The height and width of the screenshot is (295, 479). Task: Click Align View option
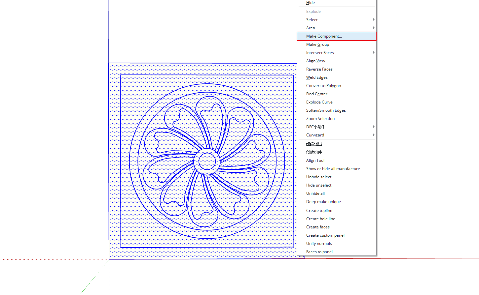(315, 61)
